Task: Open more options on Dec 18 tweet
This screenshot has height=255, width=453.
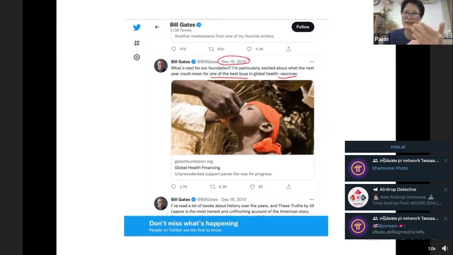Action: (x=312, y=200)
